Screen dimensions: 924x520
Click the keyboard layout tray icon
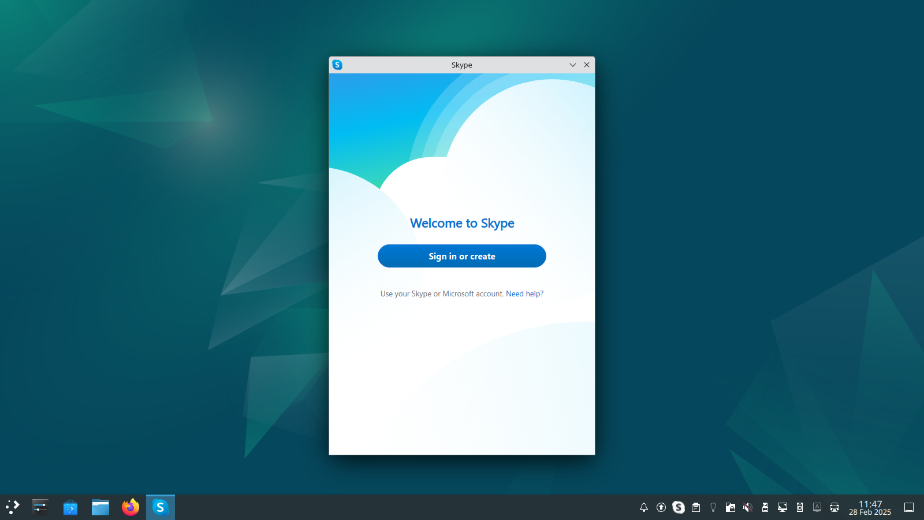817,507
